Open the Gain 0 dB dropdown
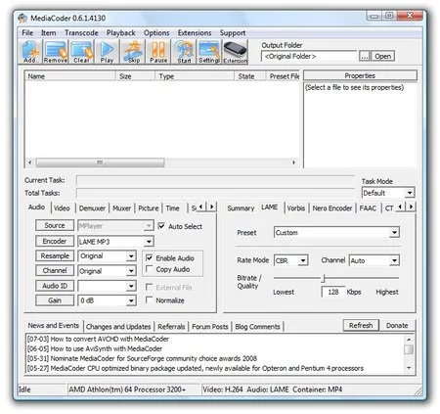This screenshot has height=414, width=440. pos(131,300)
